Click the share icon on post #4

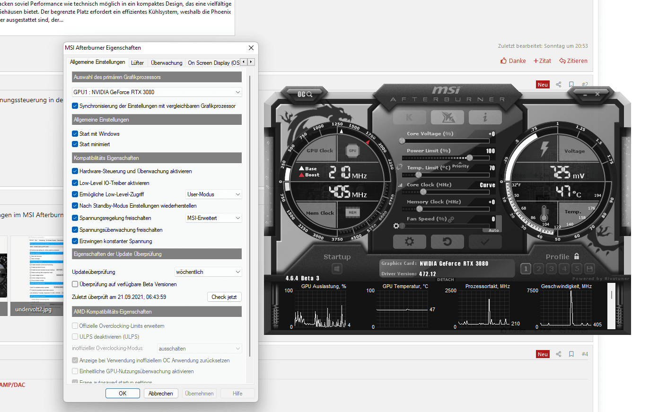(559, 354)
